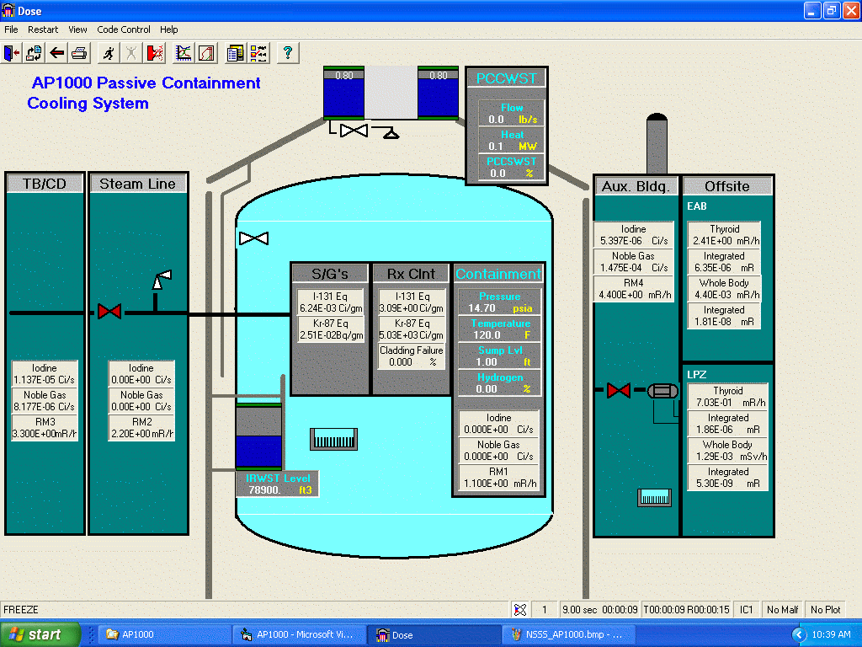Click the steam line relief valve symbol
Viewport: 862px width, 647px height.
click(x=162, y=281)
